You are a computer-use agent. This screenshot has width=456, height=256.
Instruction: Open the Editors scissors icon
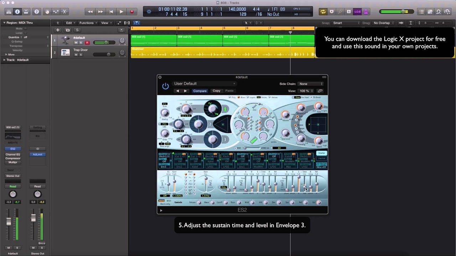point(64,12)
